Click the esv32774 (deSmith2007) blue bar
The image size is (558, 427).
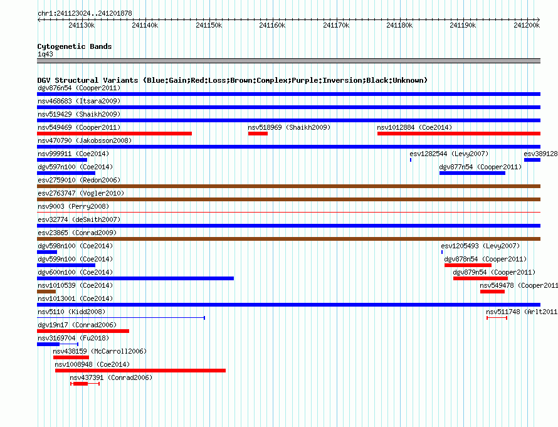(288, 226)
